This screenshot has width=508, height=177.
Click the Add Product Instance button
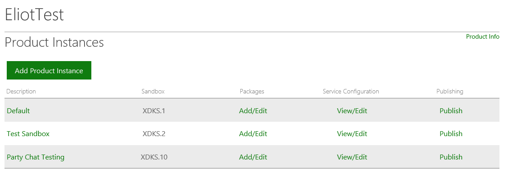(49, 70)
